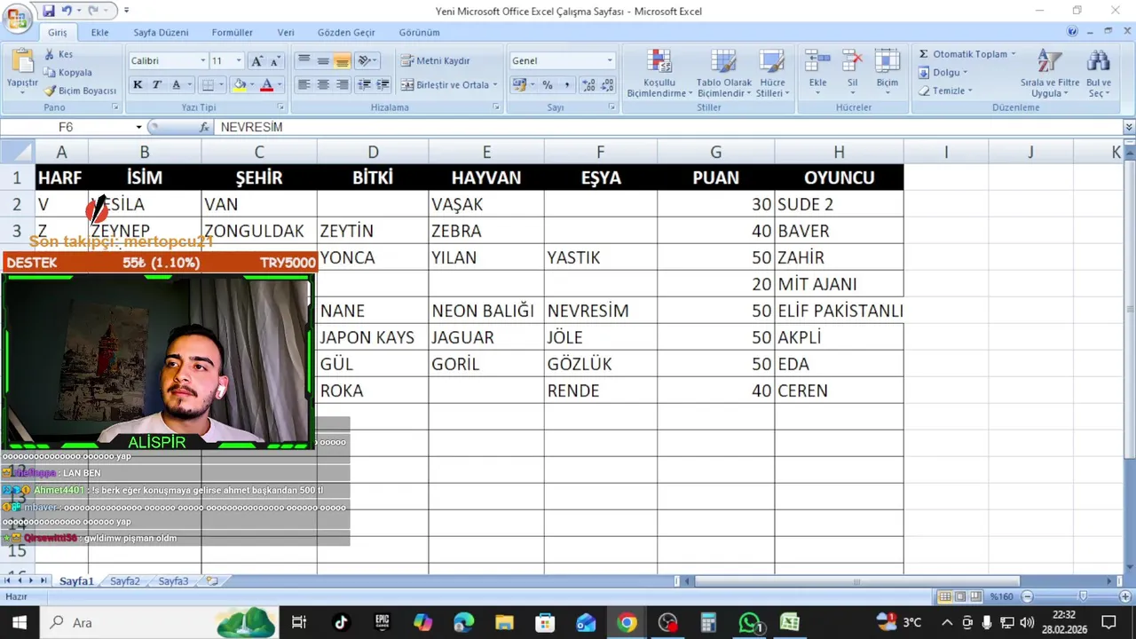
Task: Open the Görünüm tab
Action: tap(419, 33)
